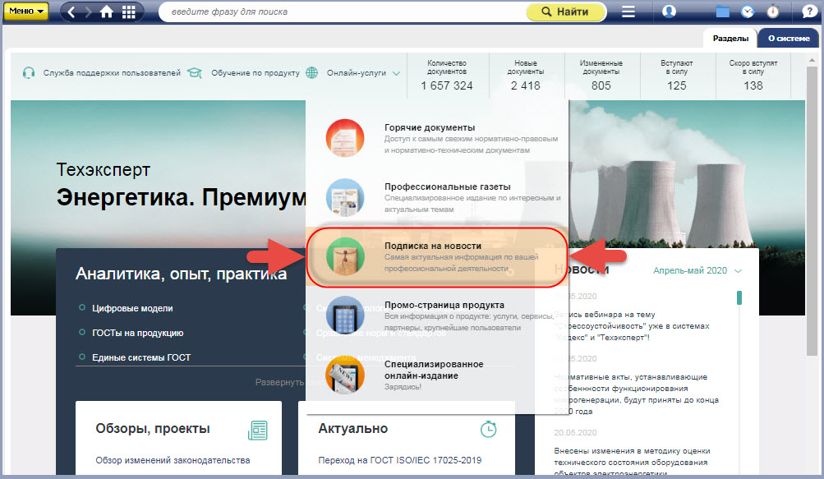The height and width of the screenshot is (479, 824).
Task: Open the Меню dropdown
Action: coord(25,12)
